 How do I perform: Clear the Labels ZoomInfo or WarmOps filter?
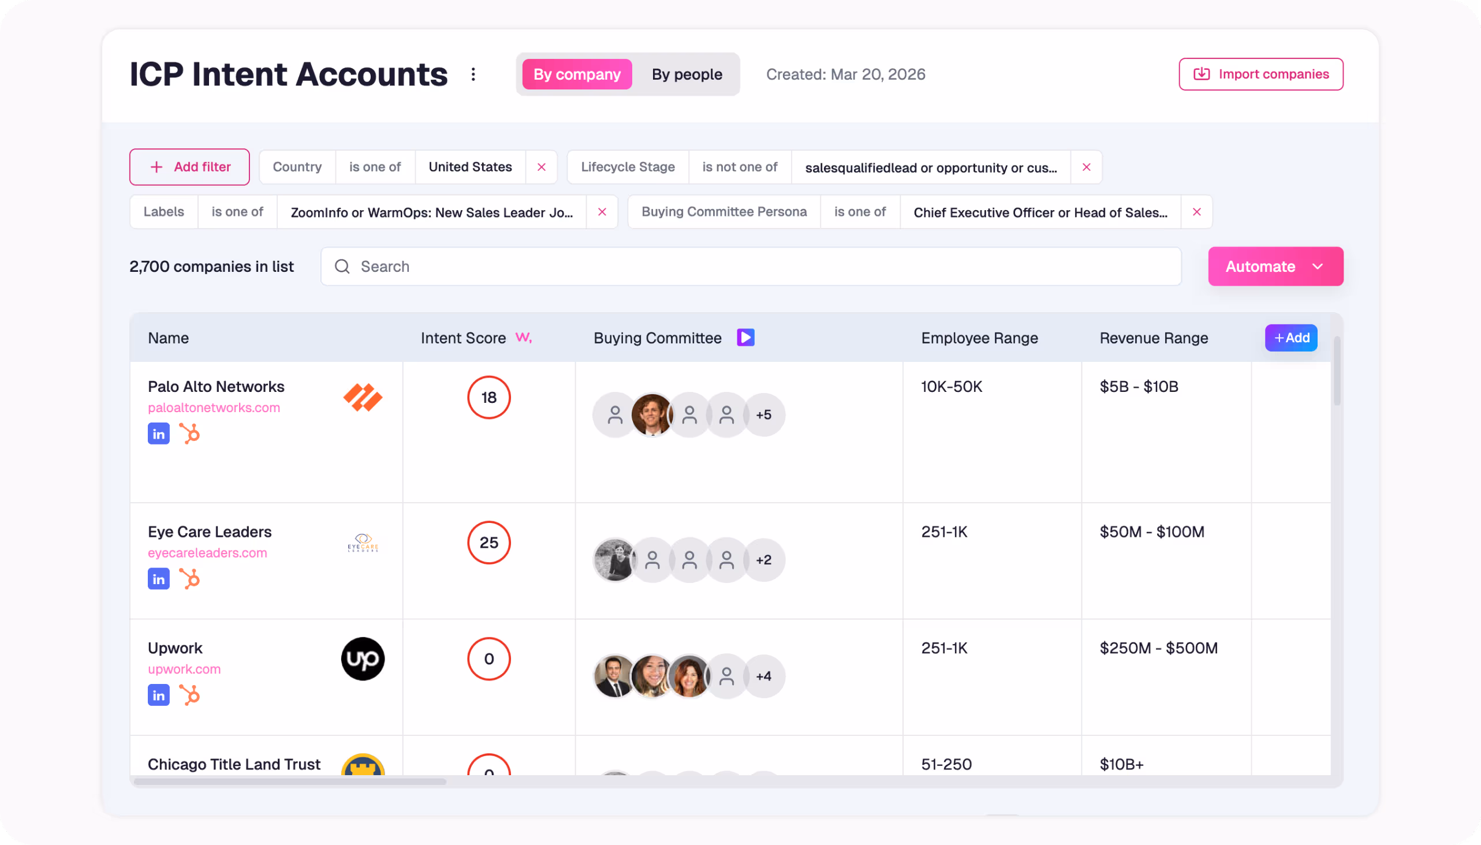pos(602,212)
